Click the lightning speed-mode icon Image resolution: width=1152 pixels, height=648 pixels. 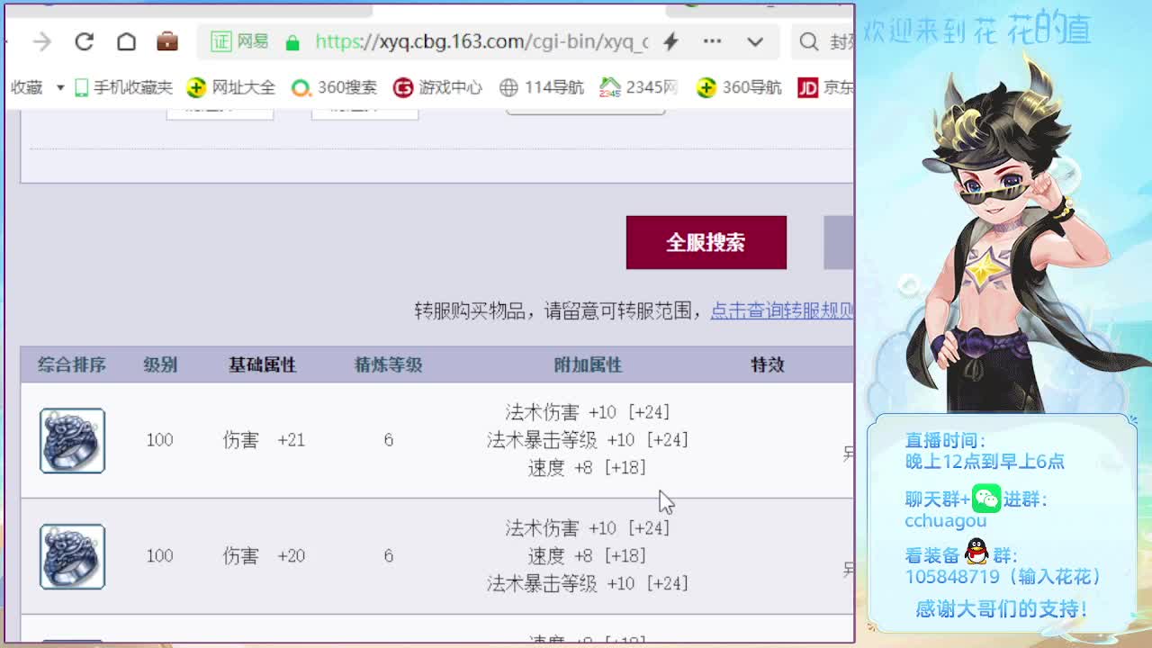point(670,41)
